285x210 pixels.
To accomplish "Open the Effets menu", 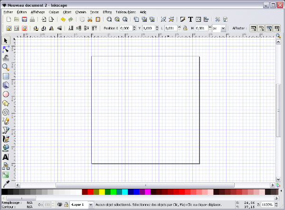I will coord(107,12).
